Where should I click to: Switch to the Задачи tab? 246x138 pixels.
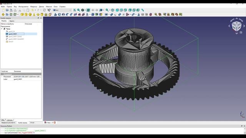[x=12, y=21]
